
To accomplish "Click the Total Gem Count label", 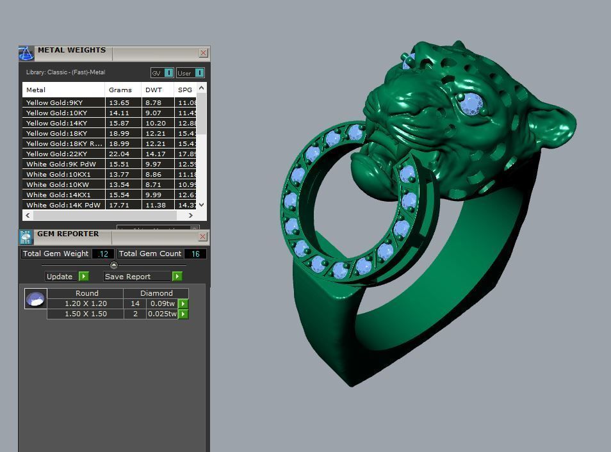I will point(150,254).
